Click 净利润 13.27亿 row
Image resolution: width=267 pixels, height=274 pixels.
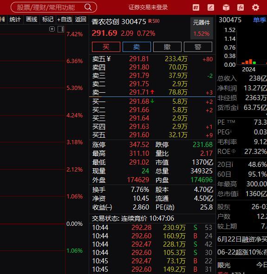[x=242, y=88]
